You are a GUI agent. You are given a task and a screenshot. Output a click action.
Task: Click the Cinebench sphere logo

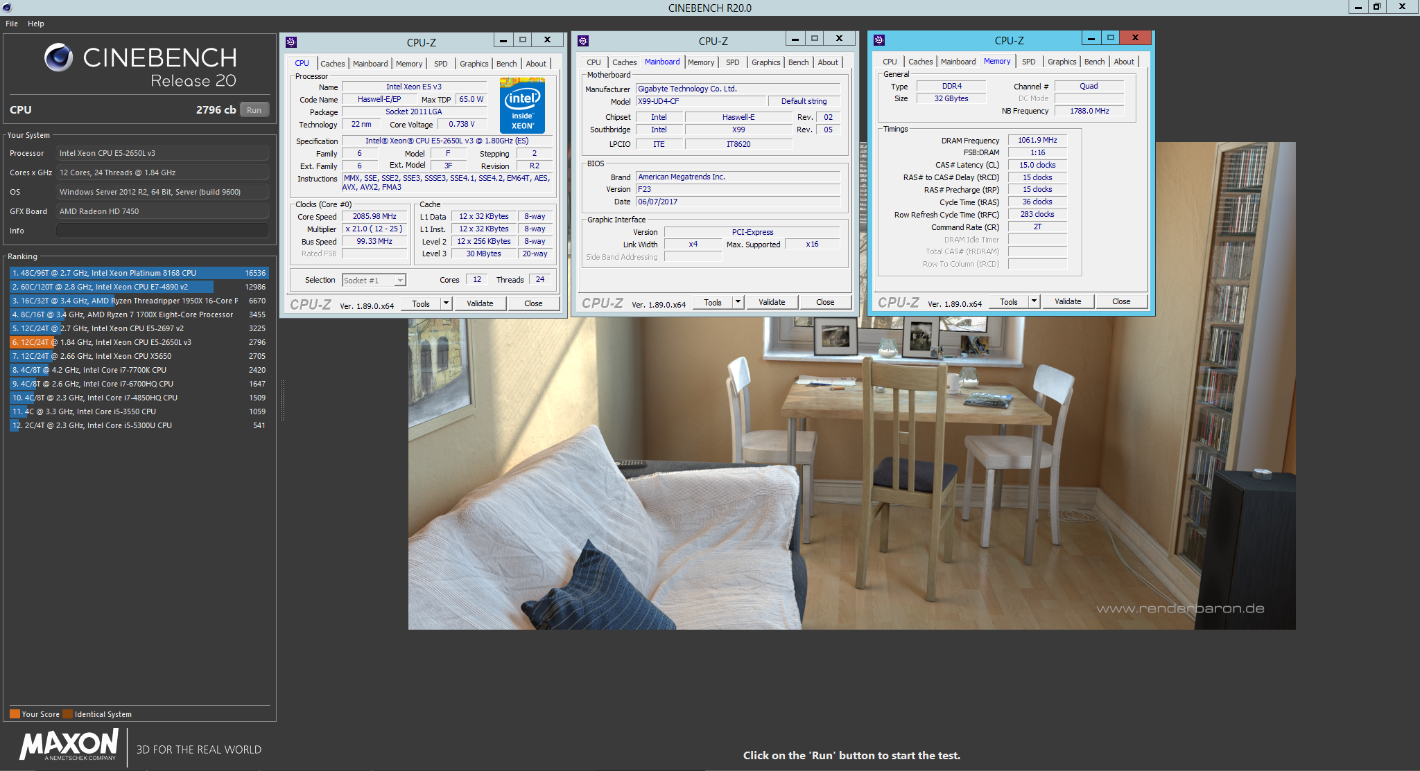[x=59, y=57]
